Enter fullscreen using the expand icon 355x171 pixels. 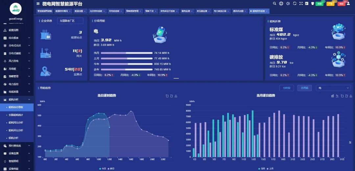(x=301, y=4)
